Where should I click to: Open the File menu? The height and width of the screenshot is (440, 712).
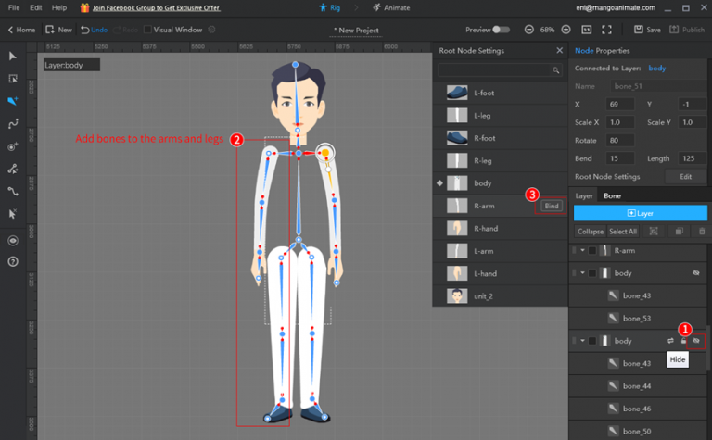click(x=14, y=7)
